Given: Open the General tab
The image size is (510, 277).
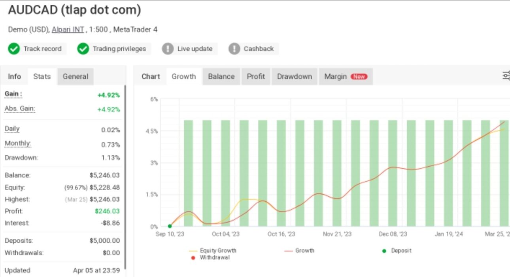Looking at the screenshot, I should pos(76,76).
